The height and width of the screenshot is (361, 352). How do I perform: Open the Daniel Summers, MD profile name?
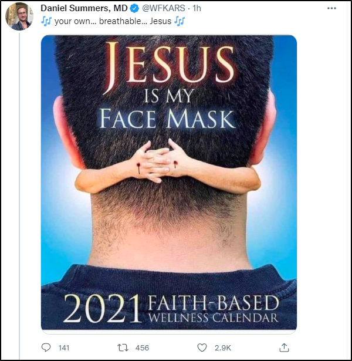click(x=84, y=8)
